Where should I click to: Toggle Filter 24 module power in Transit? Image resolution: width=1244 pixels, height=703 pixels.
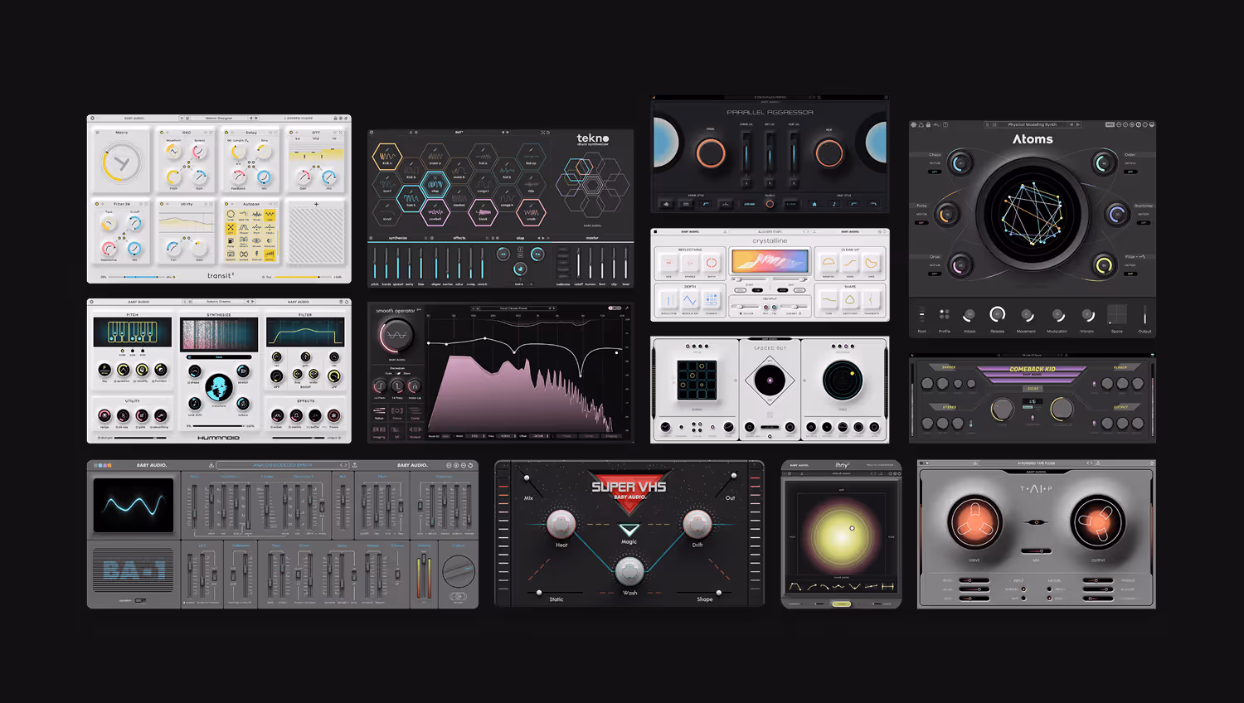point(97,204)
